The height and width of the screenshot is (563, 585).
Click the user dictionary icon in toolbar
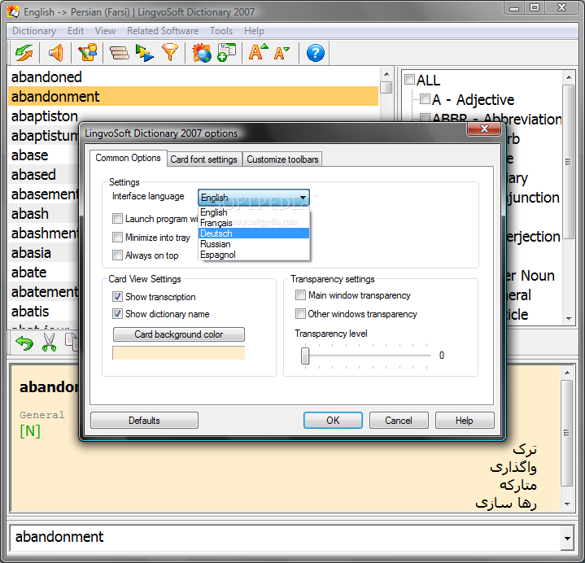88,53
